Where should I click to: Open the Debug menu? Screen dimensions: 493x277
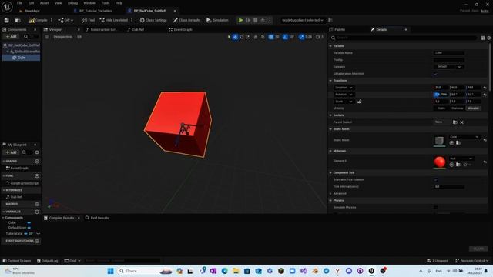[72, 3]
